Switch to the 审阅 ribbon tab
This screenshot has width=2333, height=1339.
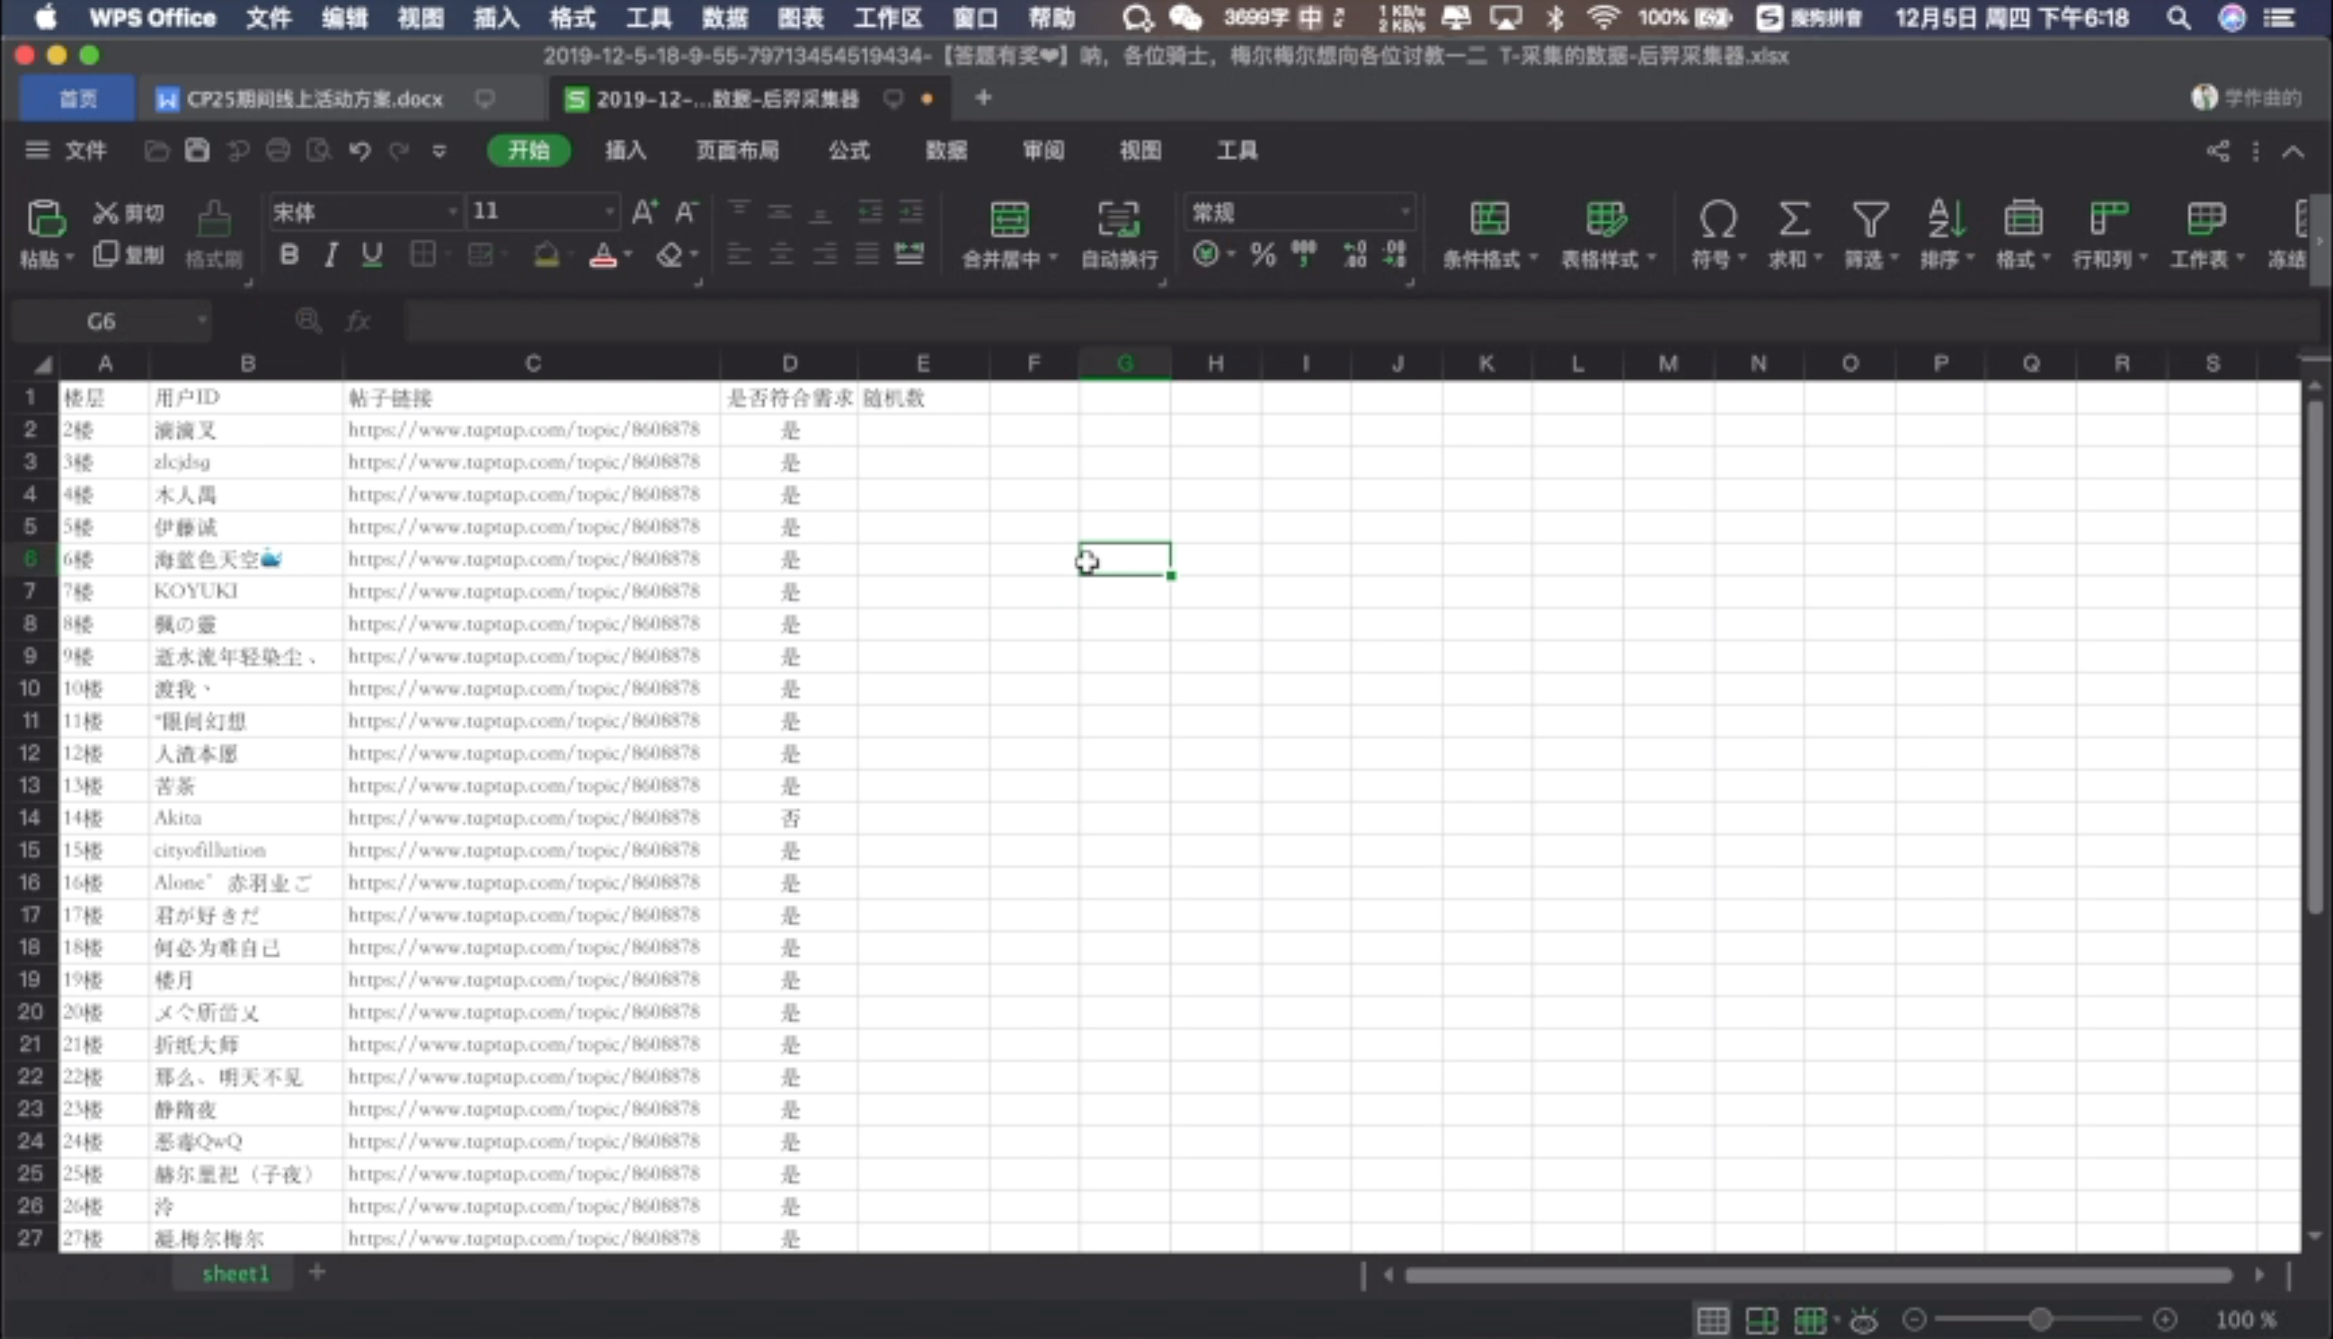click(1042, 150)
